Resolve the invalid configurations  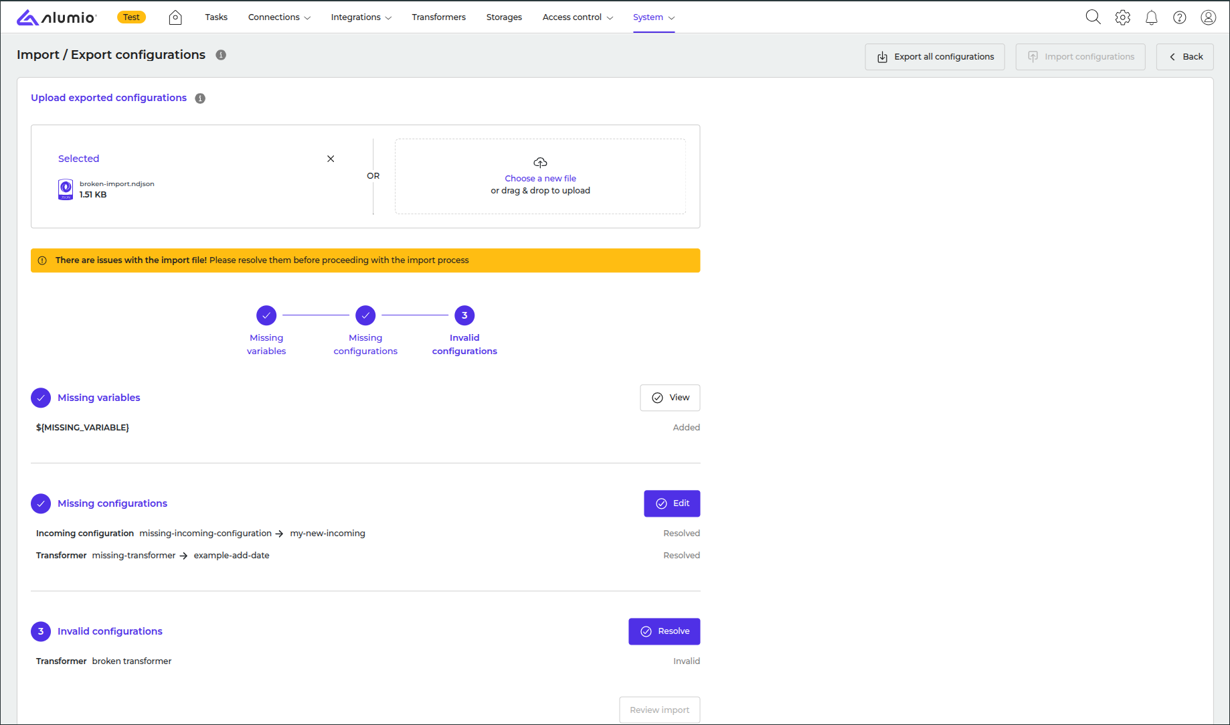(x=664, y=631)
